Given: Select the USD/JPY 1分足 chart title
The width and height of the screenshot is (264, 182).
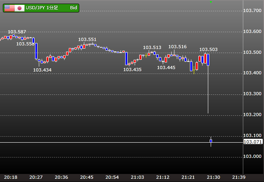Looking at the screenshot, I should point(43,8).
